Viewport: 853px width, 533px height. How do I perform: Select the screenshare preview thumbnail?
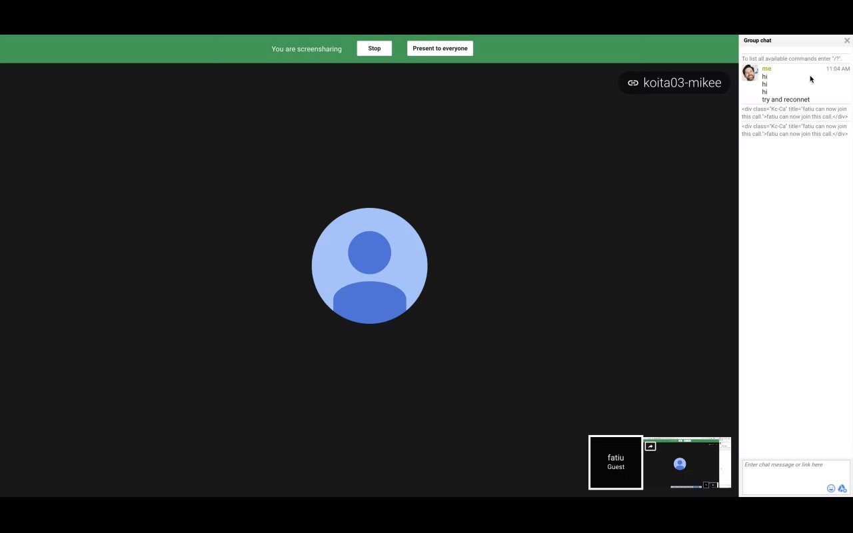pos(687,463)
